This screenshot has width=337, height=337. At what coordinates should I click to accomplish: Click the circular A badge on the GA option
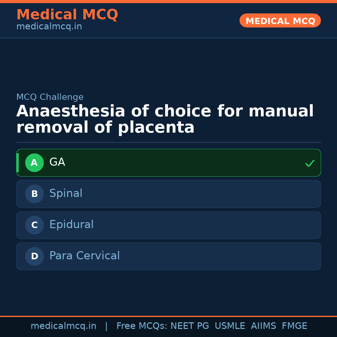(x=34, y=163)
